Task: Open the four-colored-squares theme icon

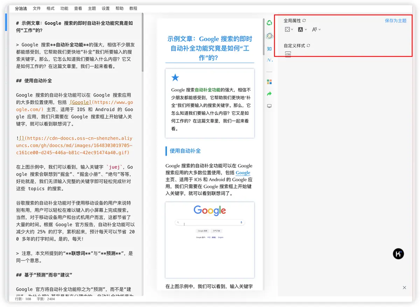Action: click(269, 82)
